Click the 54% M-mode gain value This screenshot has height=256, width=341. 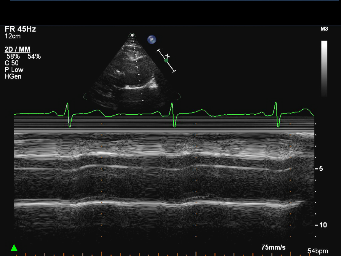coord(34,56)
